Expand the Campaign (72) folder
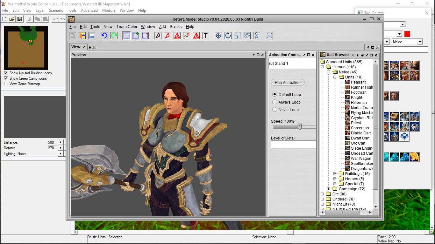This screenshot has height=244, width=435. click(x=329, y=189)
